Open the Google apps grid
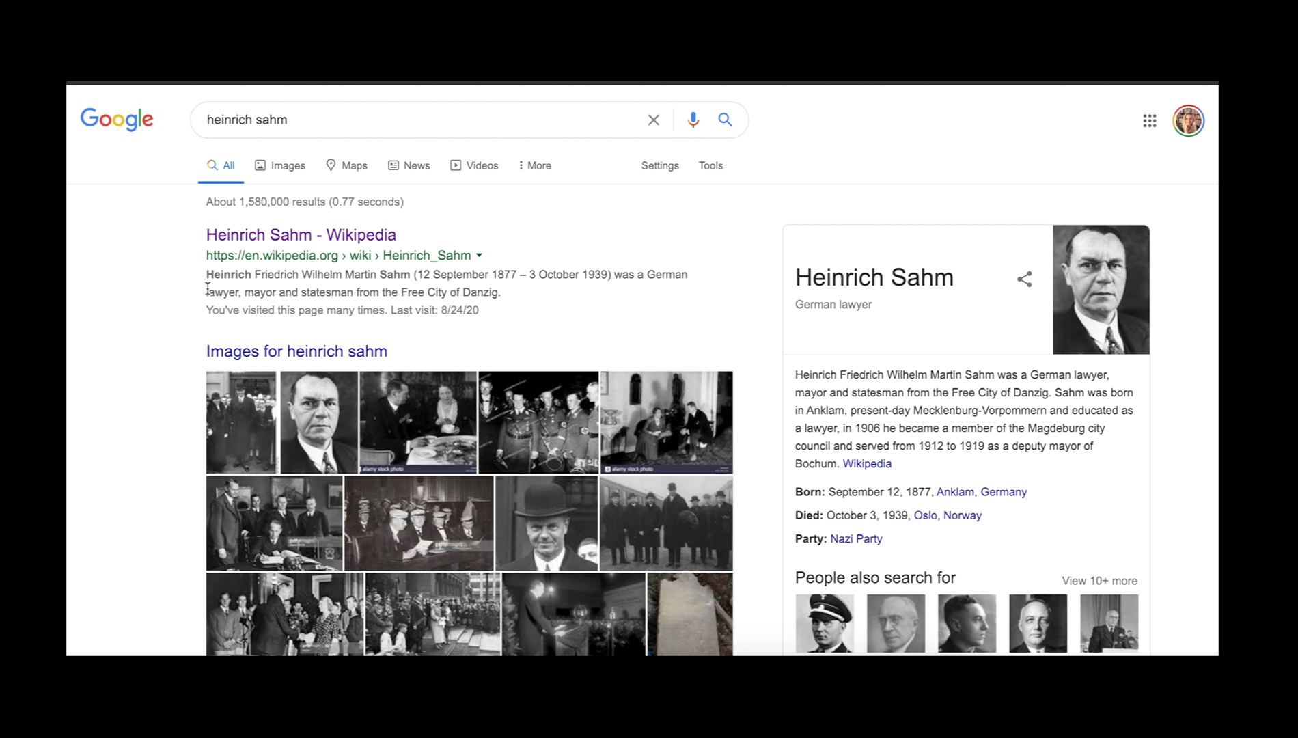This screenshot has width=1298, height=738. point(1150,121)
